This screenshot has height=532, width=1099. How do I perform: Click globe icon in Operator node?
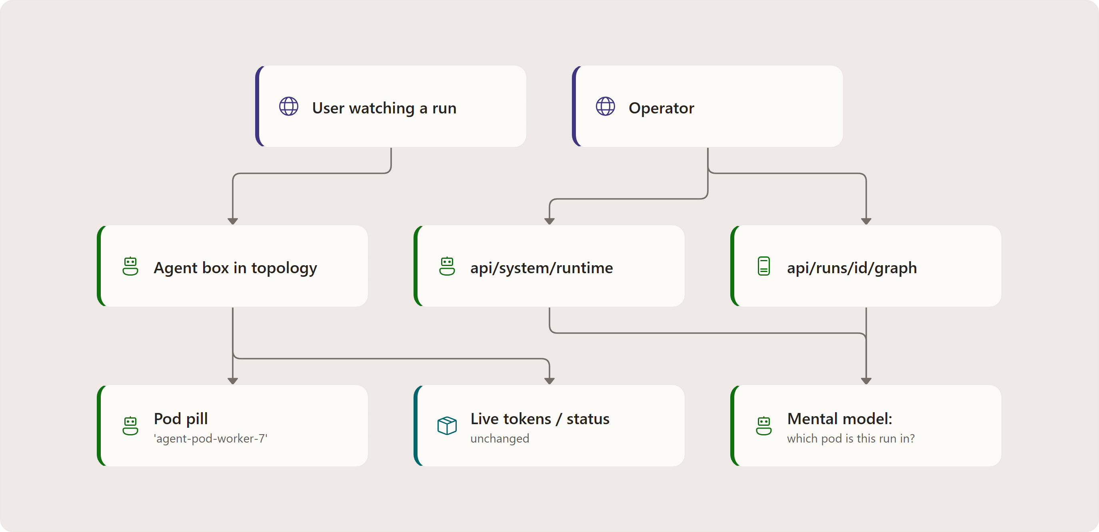point(605,107)
